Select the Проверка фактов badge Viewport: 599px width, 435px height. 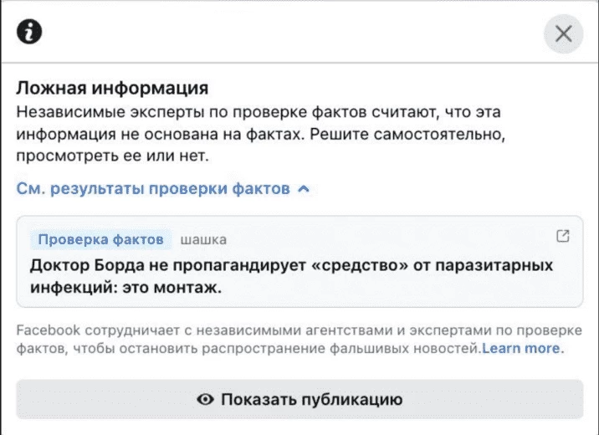coord(101,239)
